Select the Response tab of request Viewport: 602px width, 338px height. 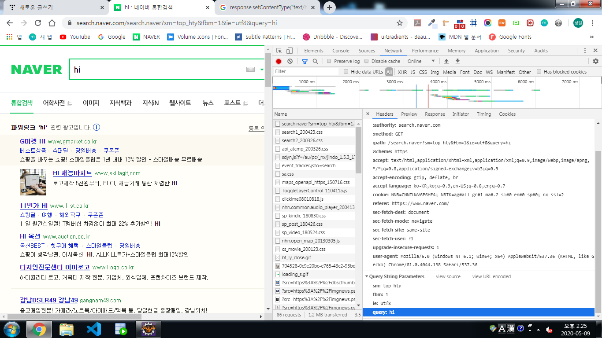point(435,114)
